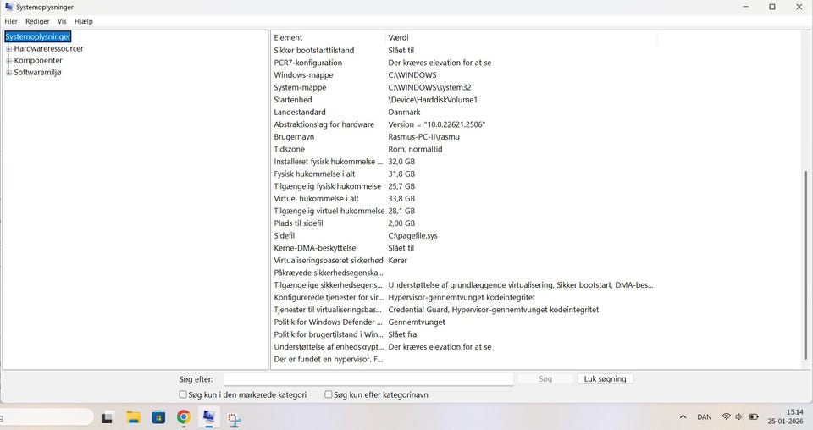Click the value '32,0 GB'
The height and width of the screenshot is (430, 813).
401,162
